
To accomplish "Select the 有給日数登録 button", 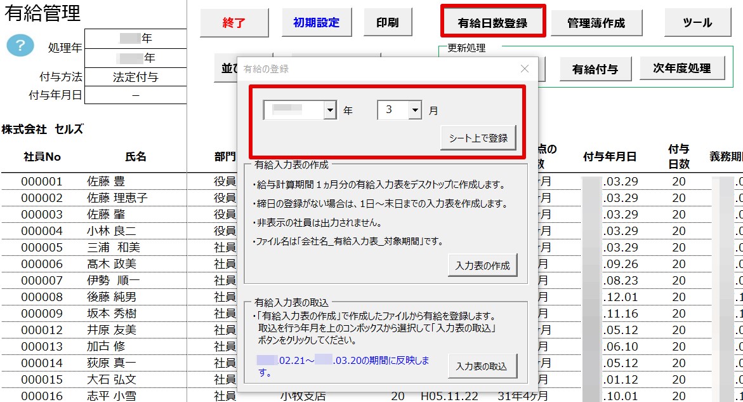I will tap(492, 23).
